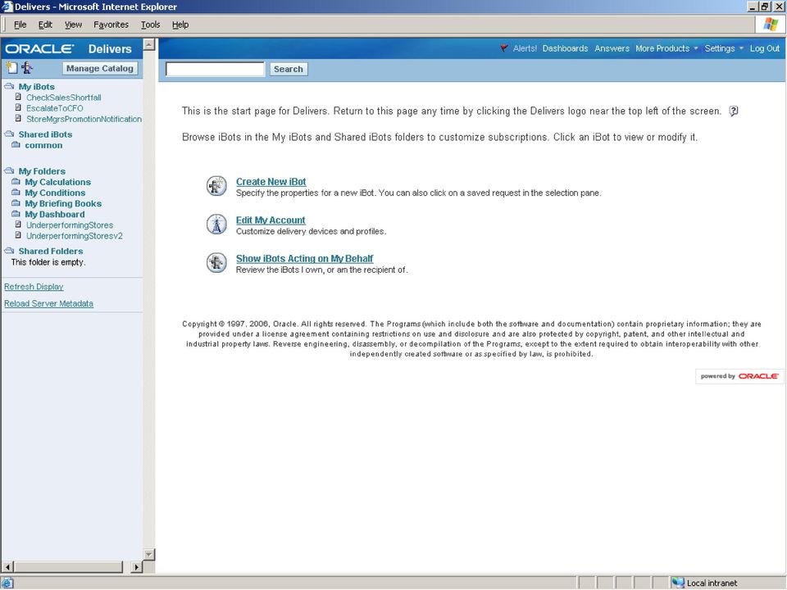The width and height of the screenshot is (787, 590).
Task: Collapse the My iBots folder label
Action: tap(37, 87)
